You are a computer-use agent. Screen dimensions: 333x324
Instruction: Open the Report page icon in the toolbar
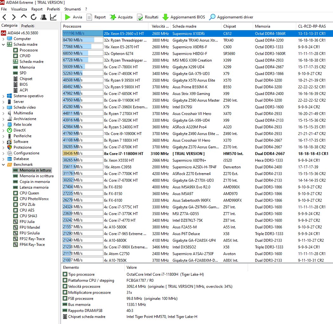click(x=89, y=17)
